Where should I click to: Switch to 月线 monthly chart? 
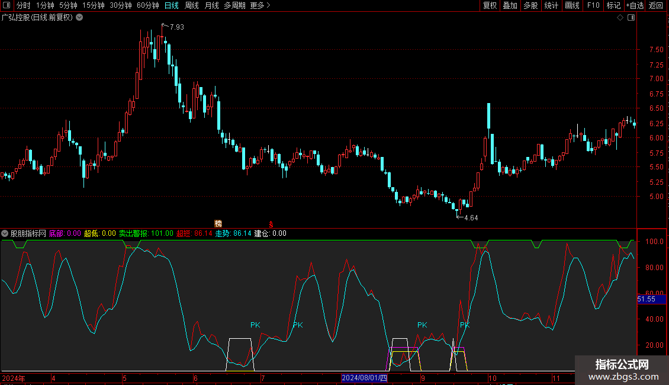coord(211,5)
